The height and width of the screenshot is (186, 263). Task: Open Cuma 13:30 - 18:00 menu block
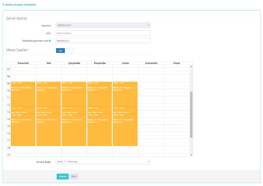(x=125, y=130)
